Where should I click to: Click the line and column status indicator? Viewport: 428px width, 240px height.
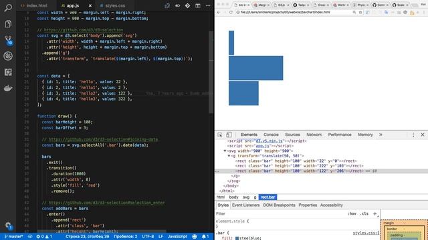[x=88, y=237]
